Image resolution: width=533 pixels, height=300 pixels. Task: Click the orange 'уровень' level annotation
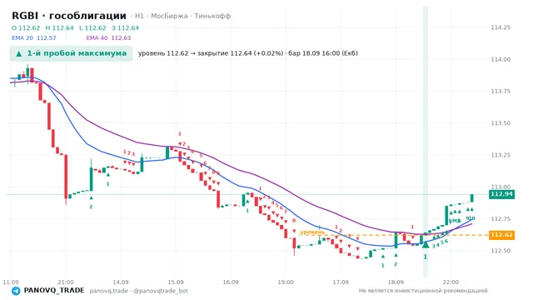click(x=312, y=232)
